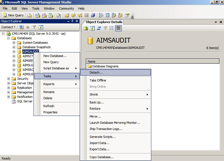Viewport: 224px width, 161px height.
Task: Expand the AIMSAUDIT database node
Action: pos(14,52)
